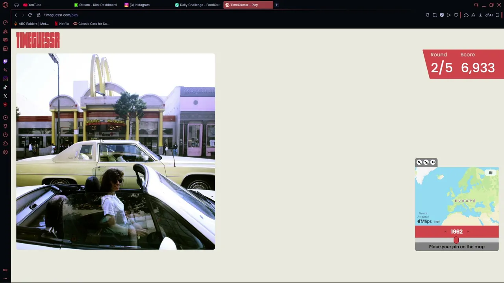
Task: Bookmark this page with the heart icon
Action: [x=456, y=15]
